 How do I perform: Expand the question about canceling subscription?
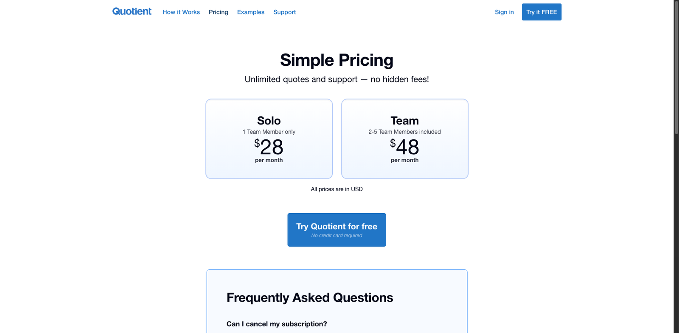pyautogui.click(x=277, y=324)
